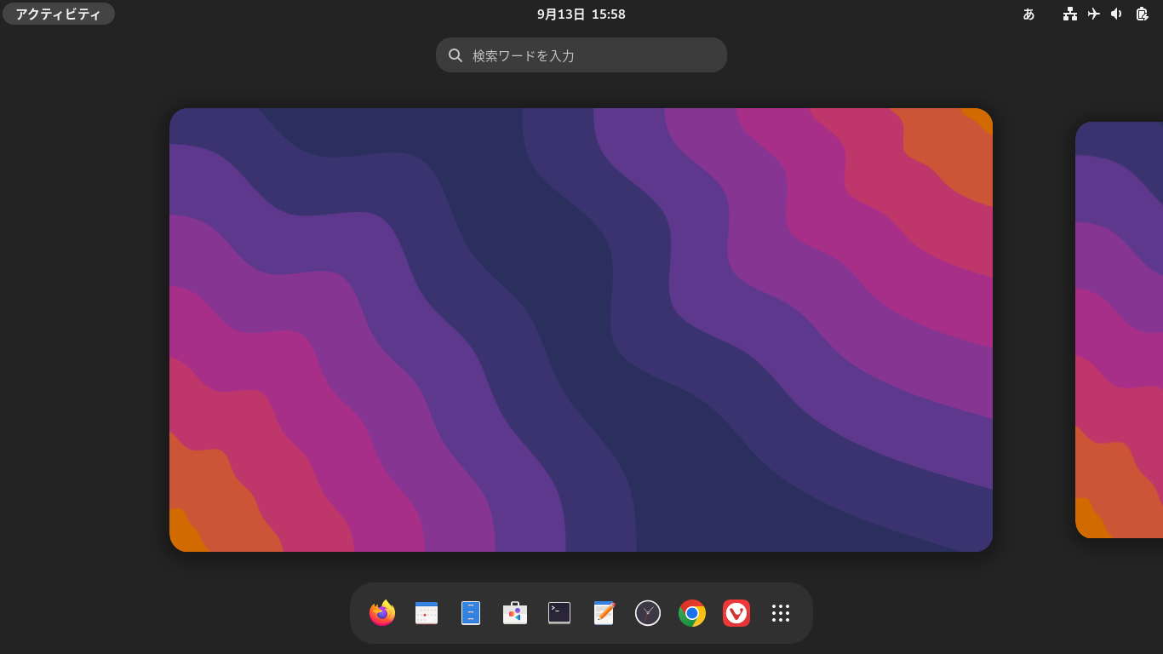Click the airplane mode status icon
The image size is (1163, 654).
pyautogui.click(x=1094, y=14)
